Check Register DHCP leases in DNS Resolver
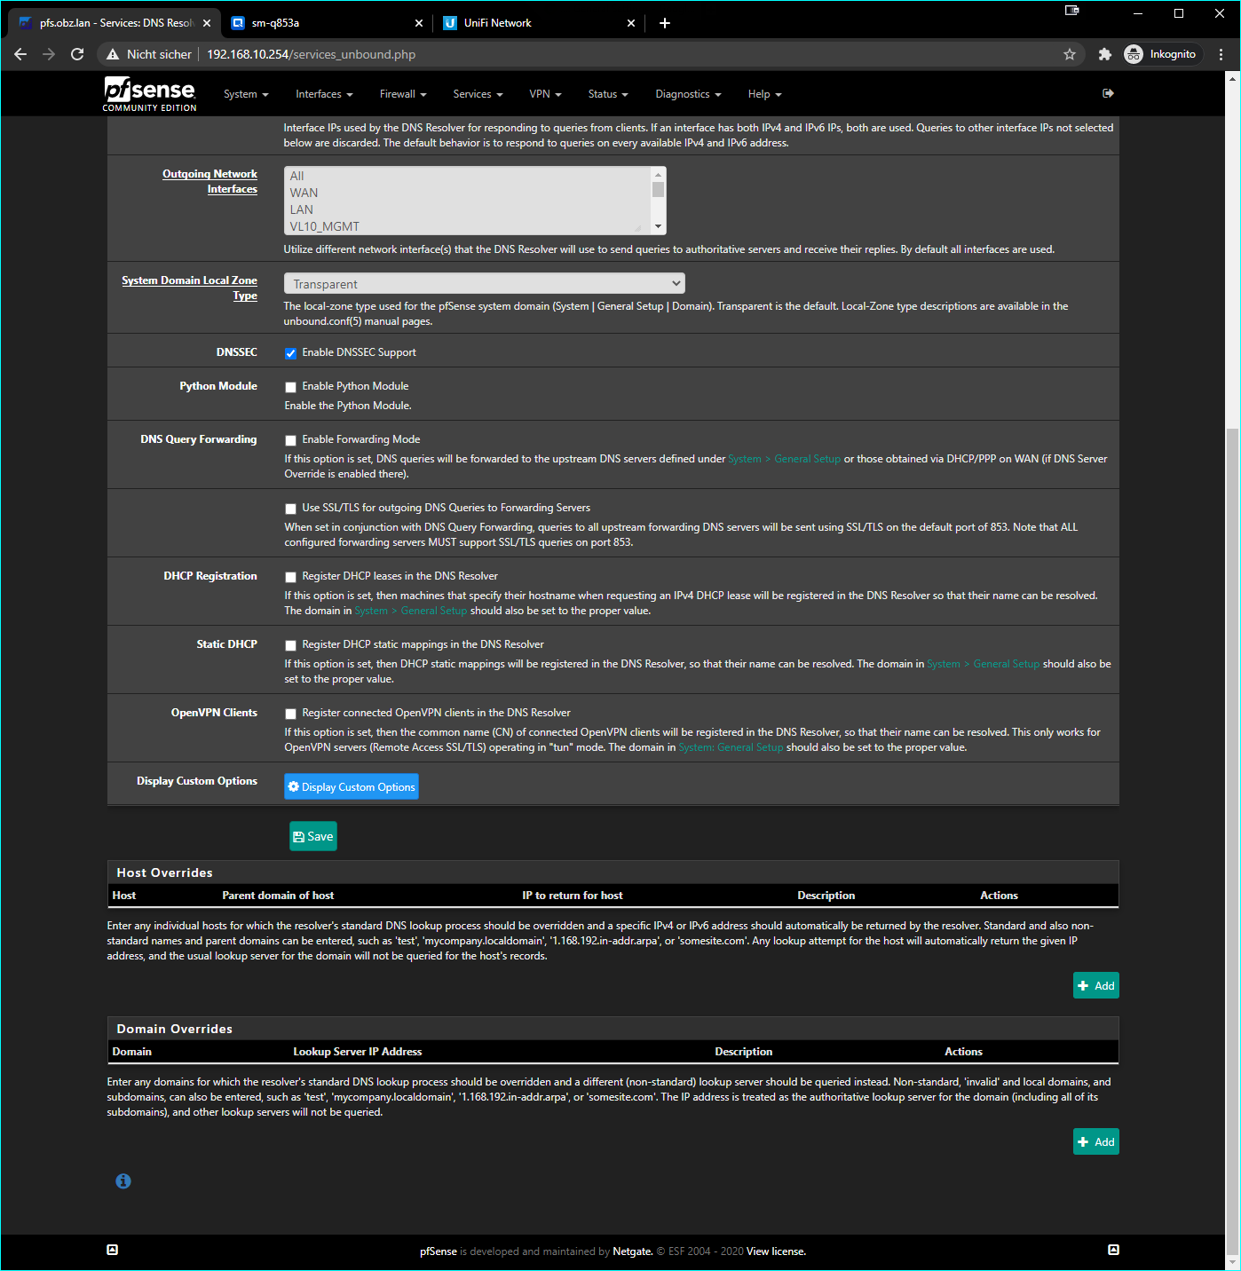The image size is (1241, 1271). click(x=290, y=577)
